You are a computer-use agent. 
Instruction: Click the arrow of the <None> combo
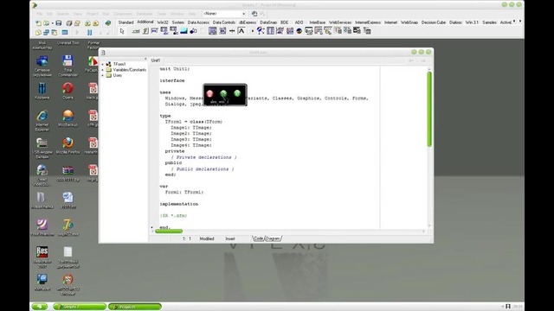coord(244,14)
